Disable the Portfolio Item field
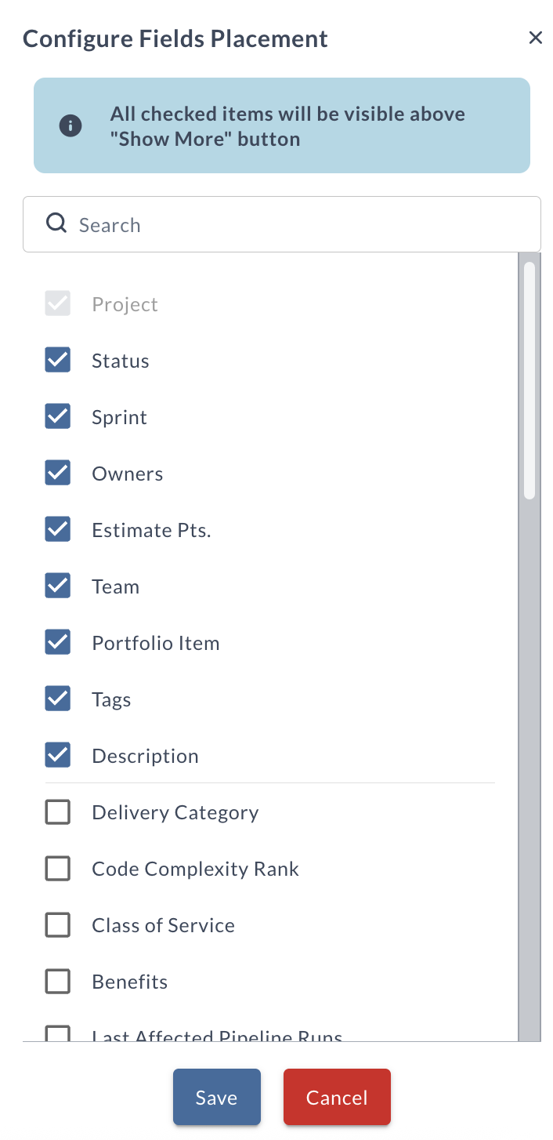 (57, 642)
